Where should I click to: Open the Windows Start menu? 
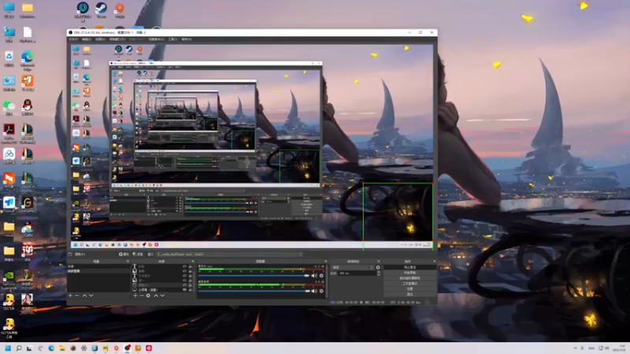[8, 348]
